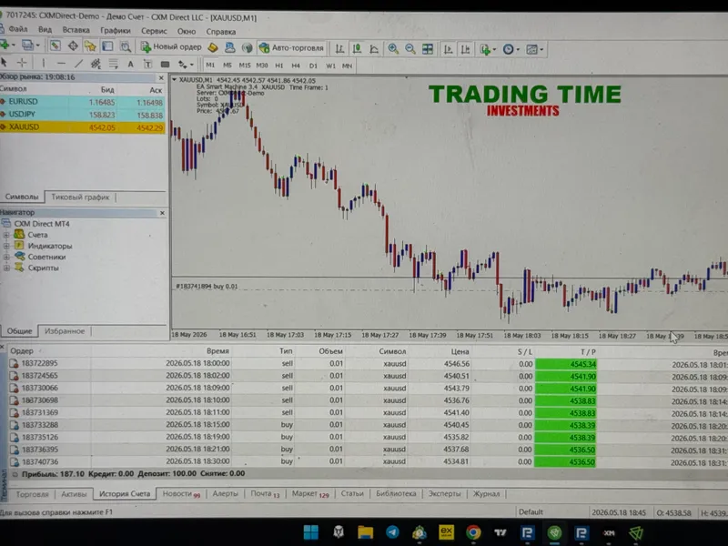Switch to the H4 timeframe

[x=296, y=66]
